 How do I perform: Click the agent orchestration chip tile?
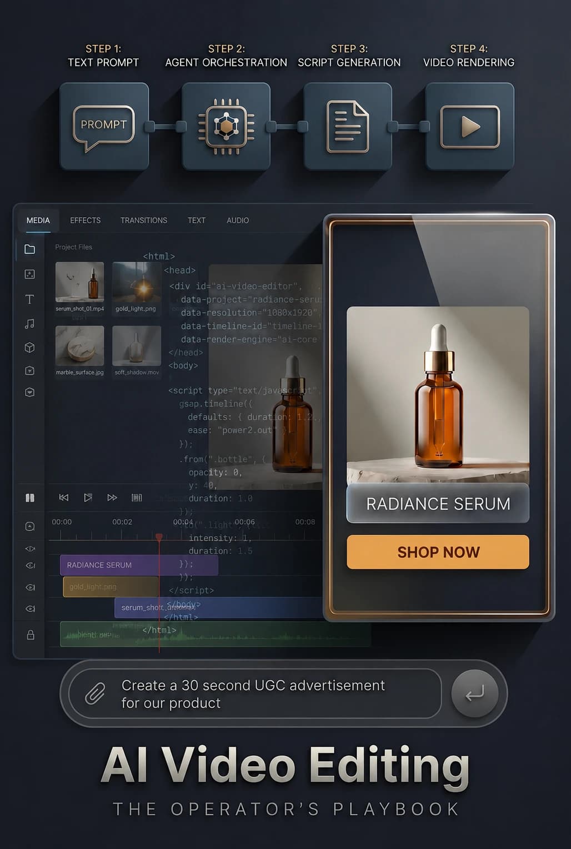pyautogui.click(x=226, y=127)
